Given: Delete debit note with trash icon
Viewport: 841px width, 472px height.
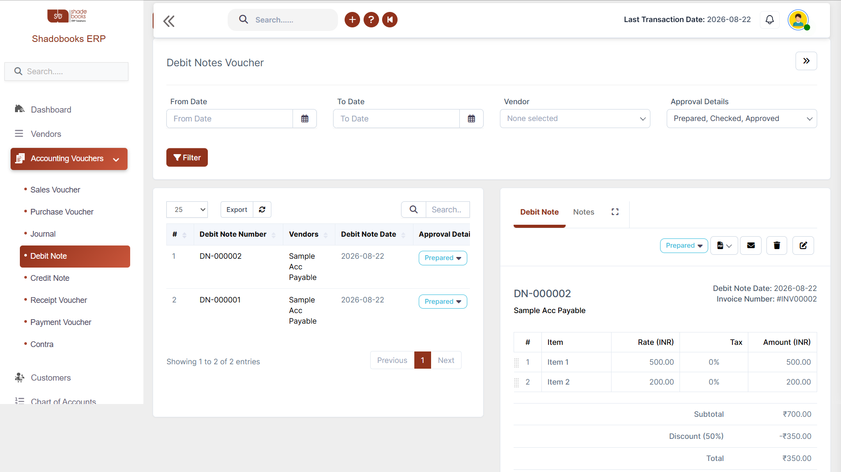Looking at the screenshot, I should [777, 245].
